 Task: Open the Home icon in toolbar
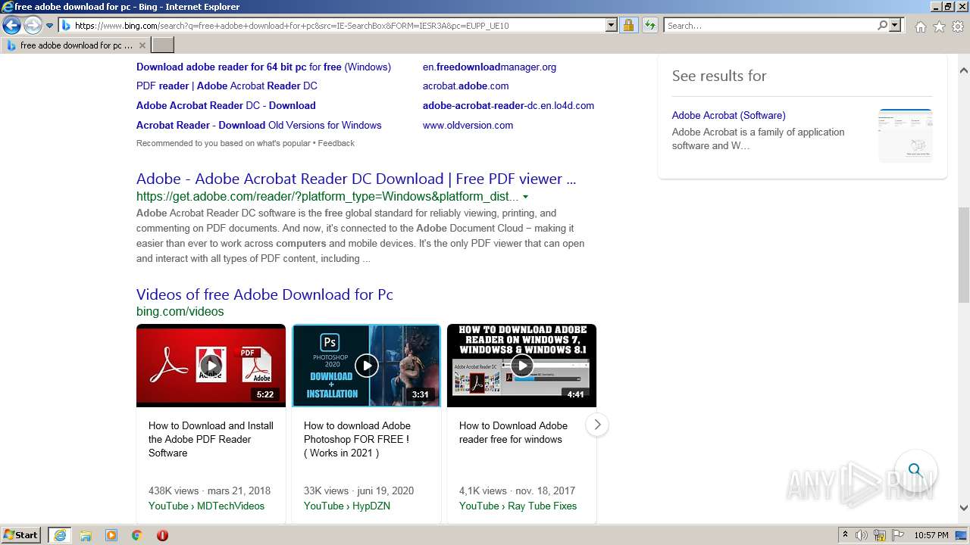pyautogui.click(x=920, y=26)
